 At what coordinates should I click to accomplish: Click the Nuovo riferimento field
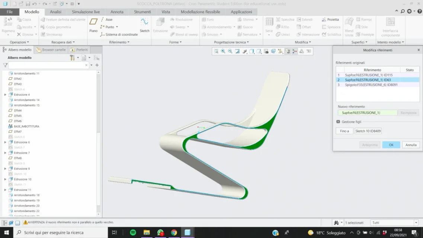[368, 113]
